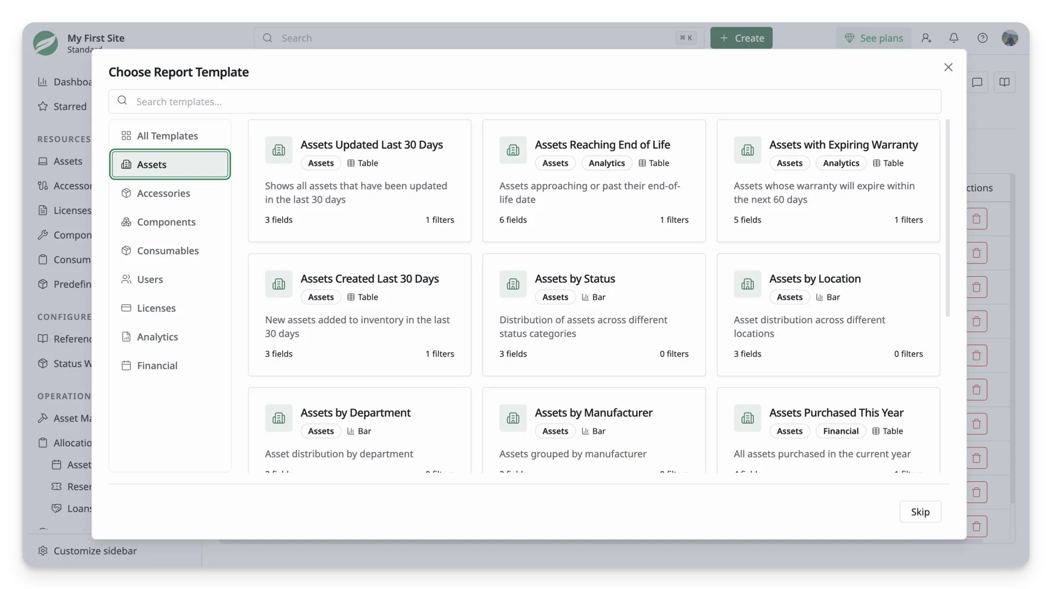
Task: Click the Skip button
Action: (x=920, y=512)
